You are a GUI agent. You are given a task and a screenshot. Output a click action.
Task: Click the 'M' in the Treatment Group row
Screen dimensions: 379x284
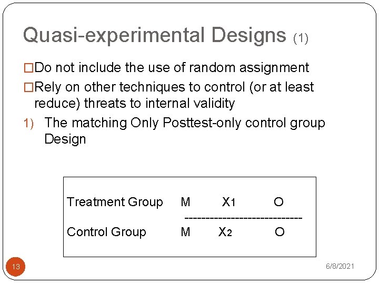pos(185,202)
